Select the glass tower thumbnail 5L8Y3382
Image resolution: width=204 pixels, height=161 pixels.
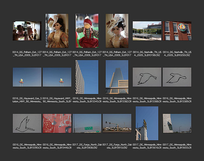pyautogui.click(x=117, y=77)
